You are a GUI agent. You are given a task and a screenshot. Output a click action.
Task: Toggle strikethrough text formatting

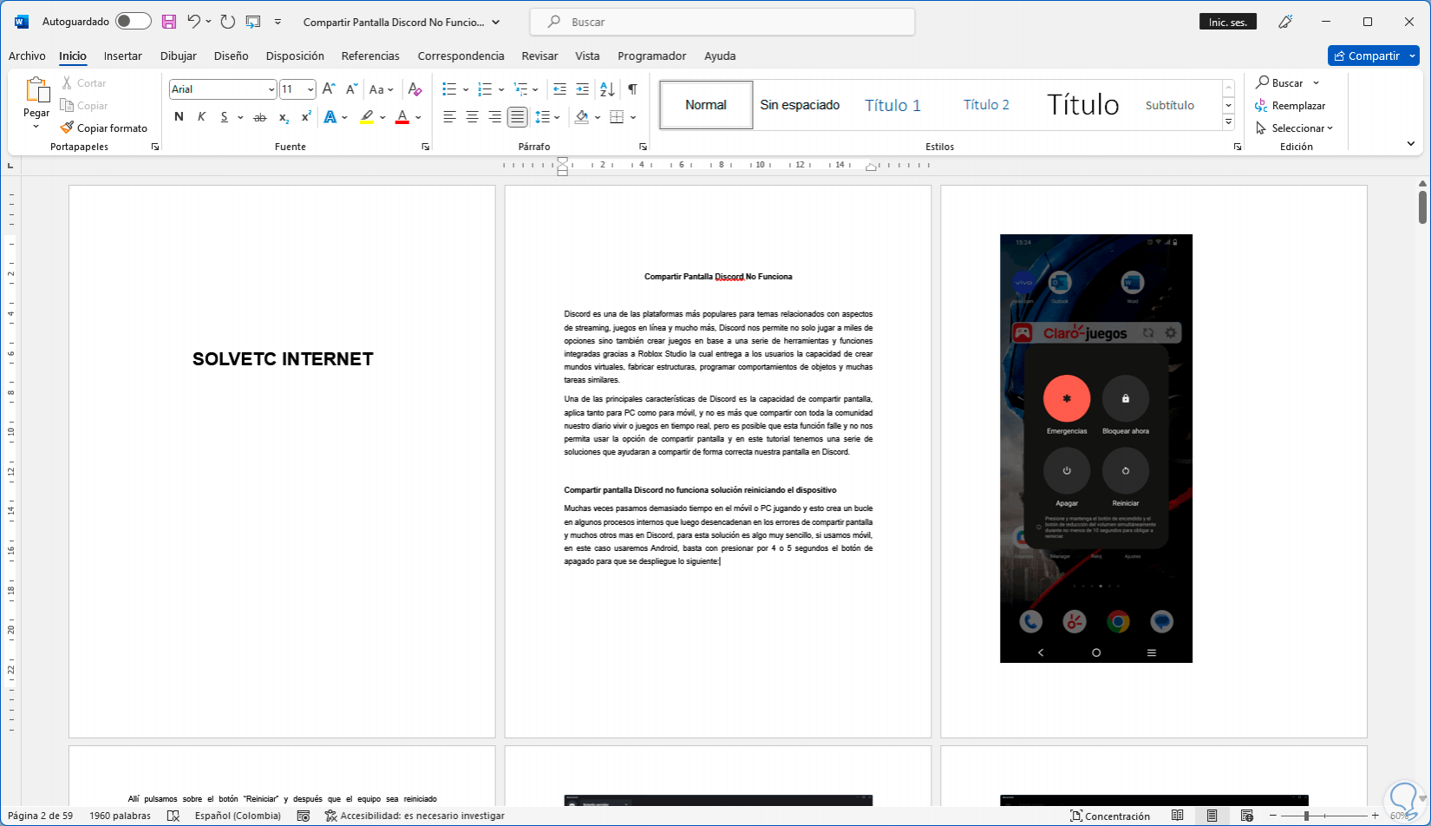coord(259,117)
